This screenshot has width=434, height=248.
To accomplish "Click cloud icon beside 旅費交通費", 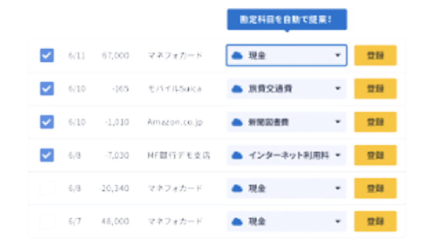I will pyautogui.click(x=237, y=89).
